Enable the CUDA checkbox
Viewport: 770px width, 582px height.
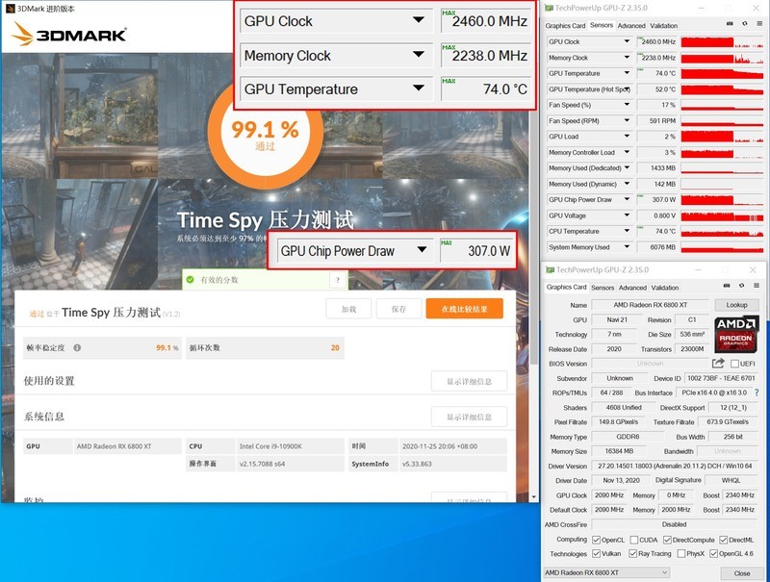pos(633,539)
